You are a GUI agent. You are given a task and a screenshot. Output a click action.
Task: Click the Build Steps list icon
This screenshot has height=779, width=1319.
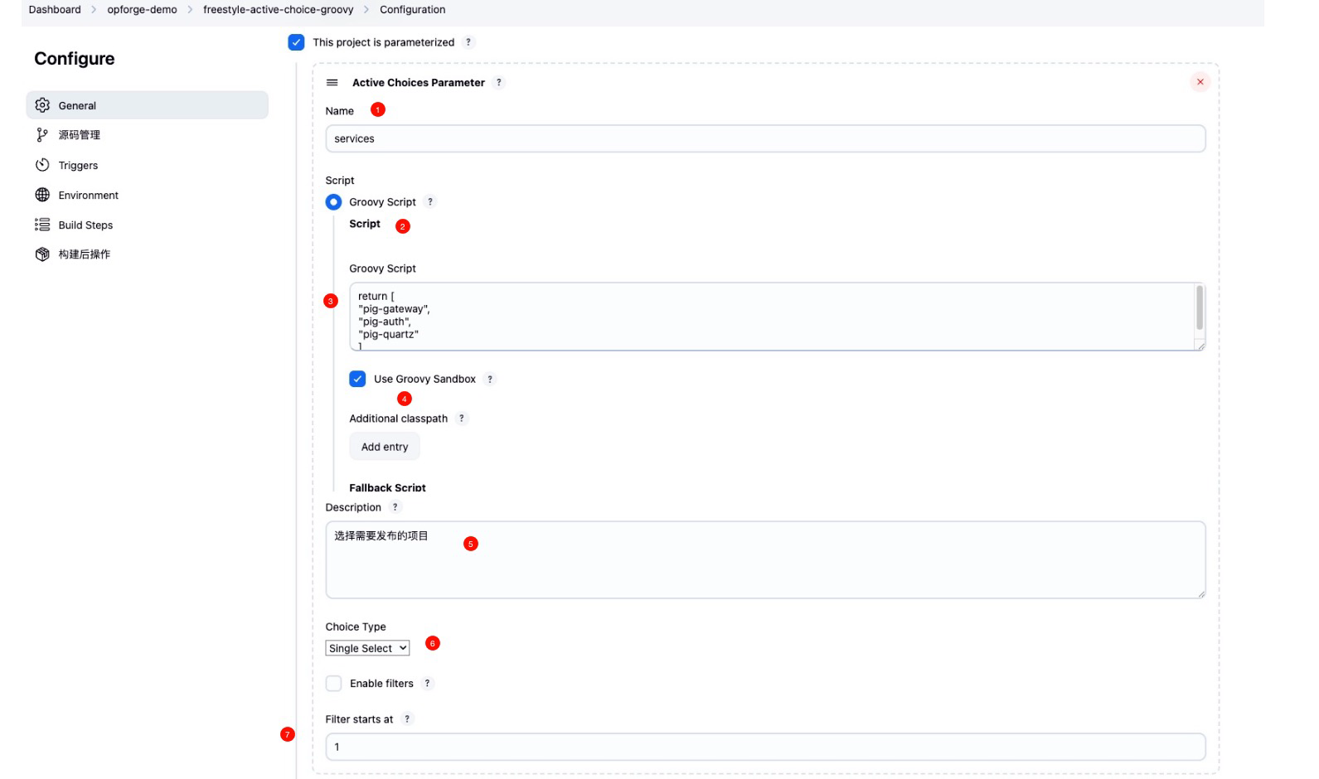[x=42, y=225]
